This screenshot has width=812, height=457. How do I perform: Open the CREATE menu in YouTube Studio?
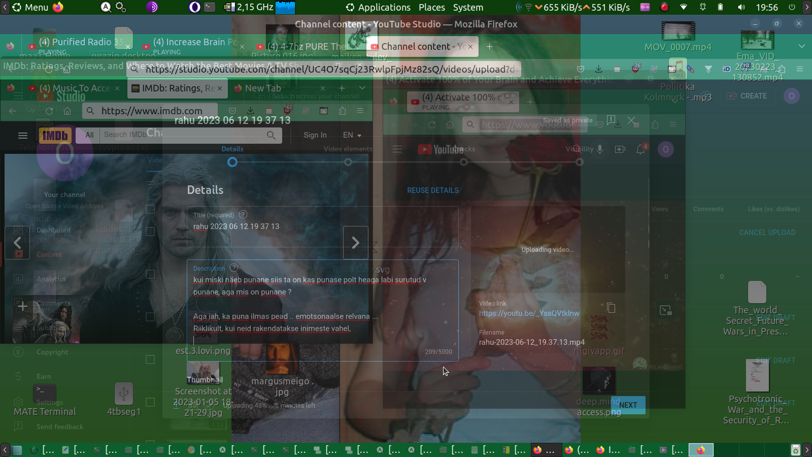[x=747, y=96]
